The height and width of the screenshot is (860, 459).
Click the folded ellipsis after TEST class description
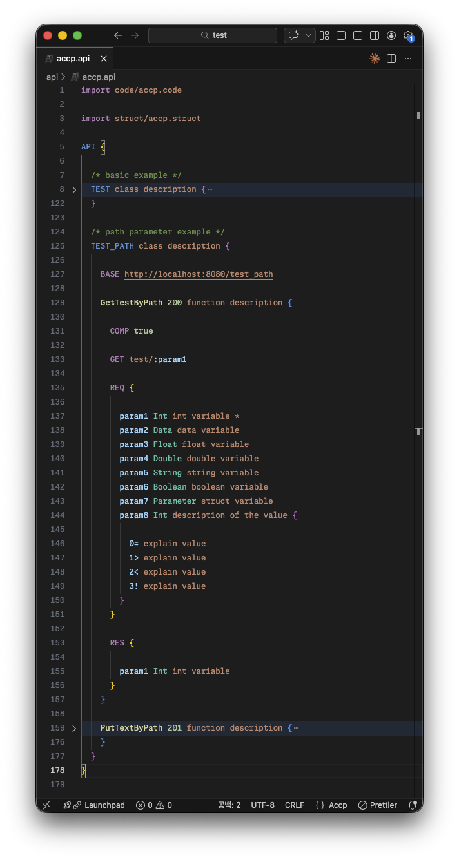(210, 189)
